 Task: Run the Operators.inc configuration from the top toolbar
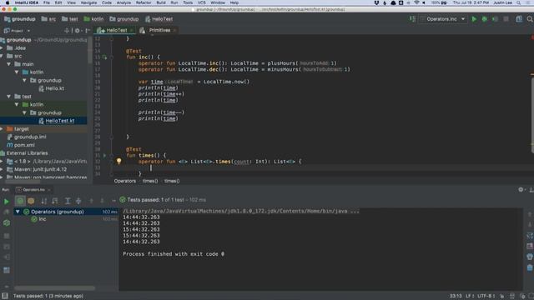point(474,19)
